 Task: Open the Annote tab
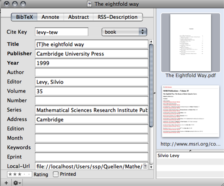pyautogui.click(x=50, y=17)
